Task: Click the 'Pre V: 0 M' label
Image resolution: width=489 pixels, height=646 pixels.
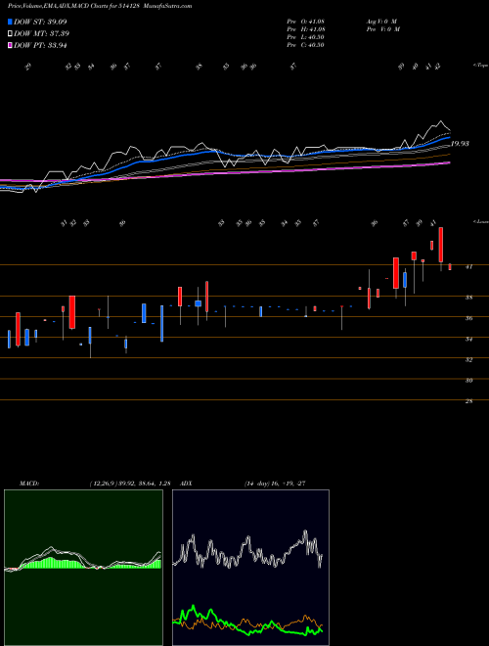Action: pyautogui.click(x=382, y=29)
